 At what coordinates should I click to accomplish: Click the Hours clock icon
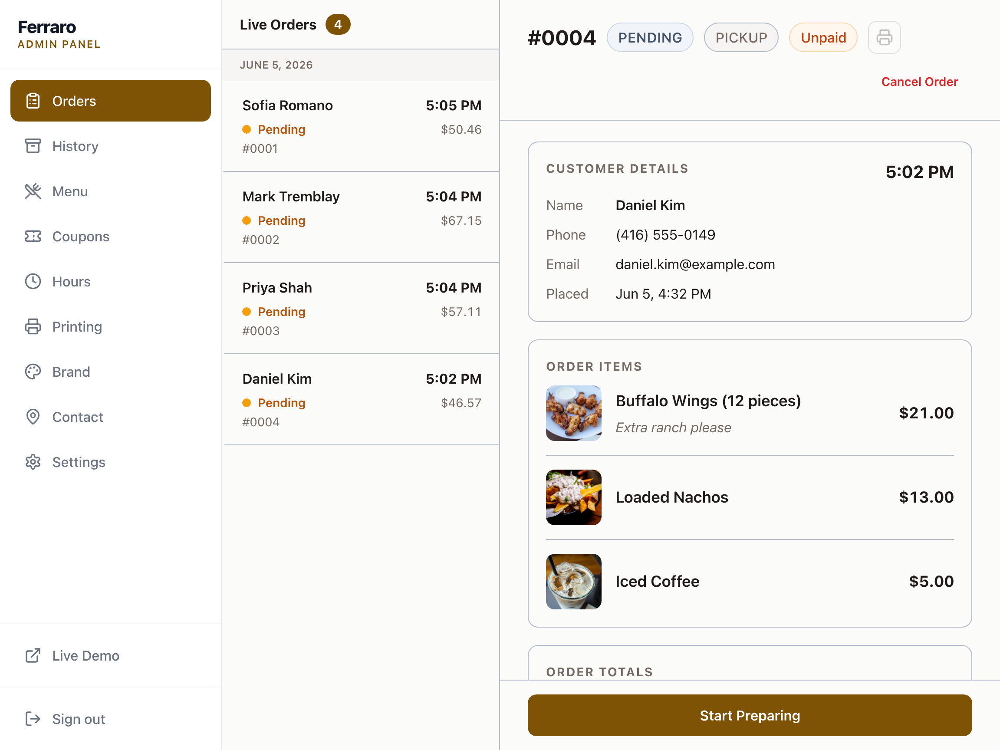pyautogui.click(x=33, y=282)
